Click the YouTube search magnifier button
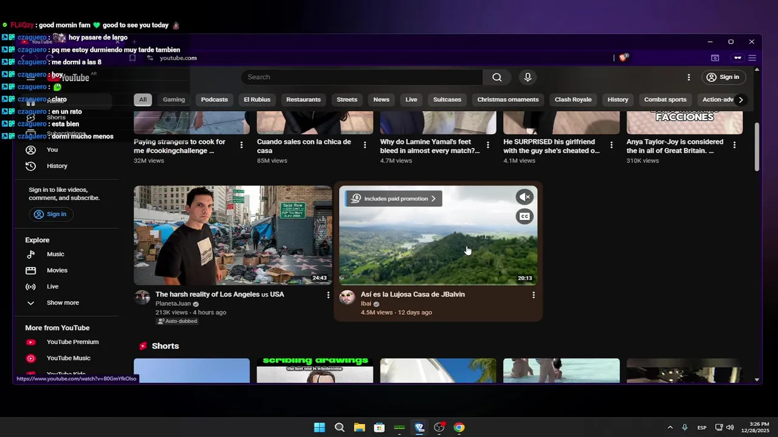Viewport: 778px width, 437px height. click(497, 77)
